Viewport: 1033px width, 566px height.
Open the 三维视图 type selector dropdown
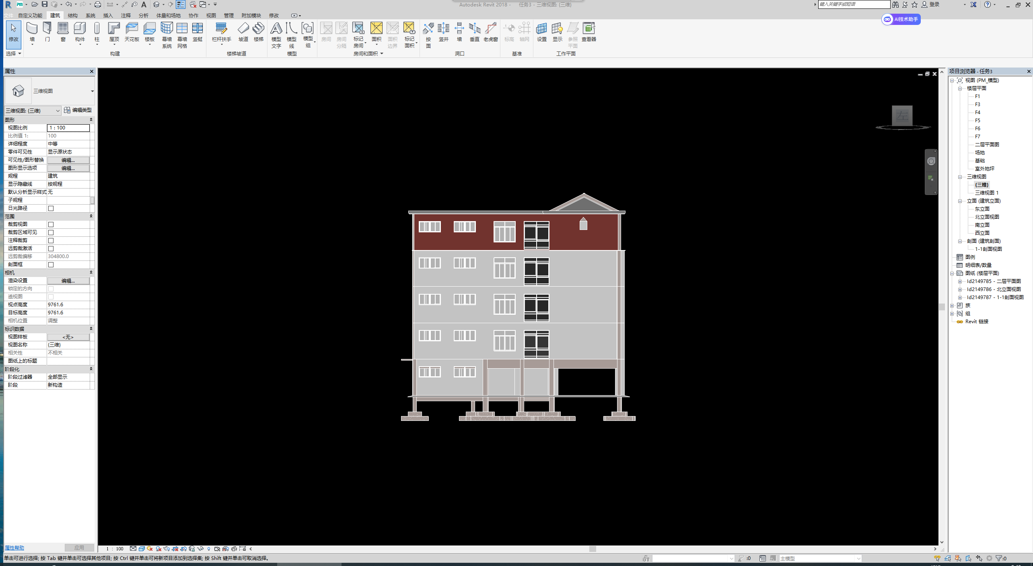point(92,91)
